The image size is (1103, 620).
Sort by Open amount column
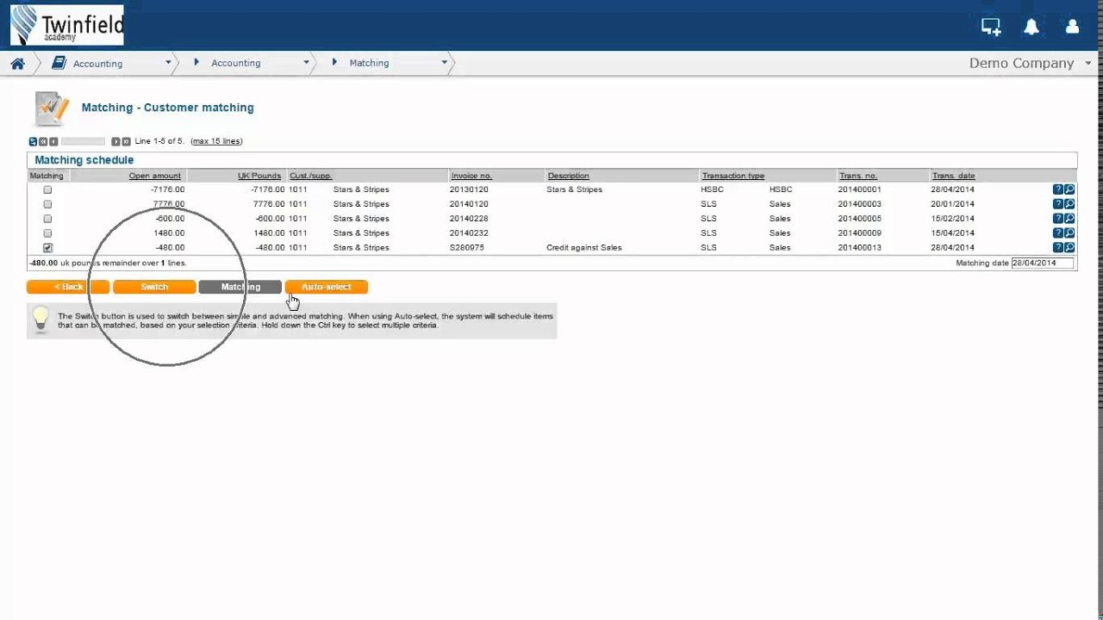click(x=155, y=176)
